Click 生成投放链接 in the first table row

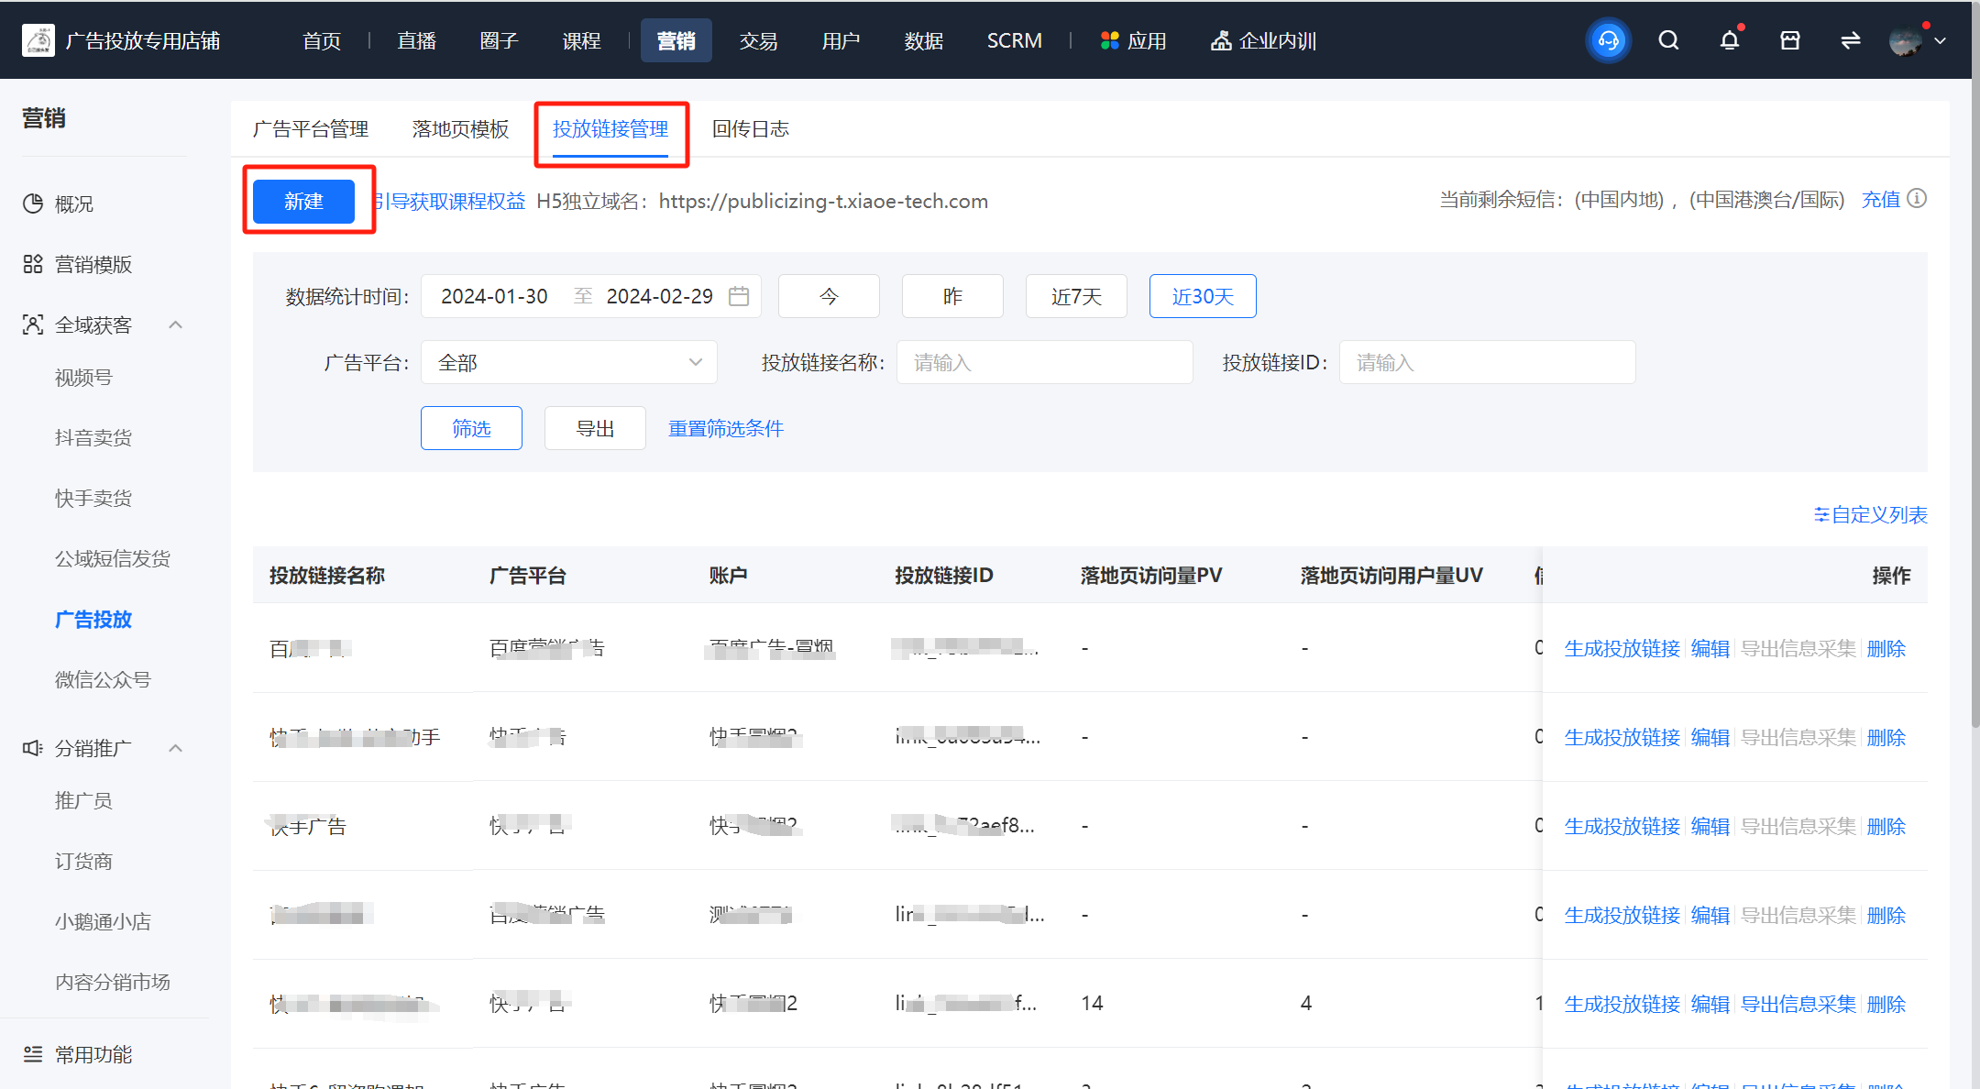click(x=1622, y=648)
